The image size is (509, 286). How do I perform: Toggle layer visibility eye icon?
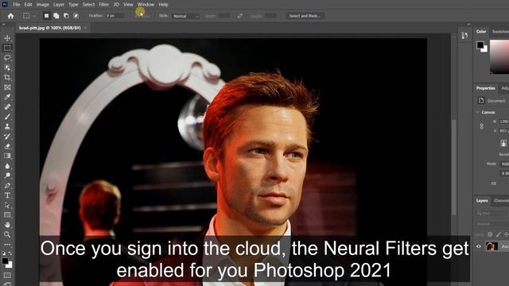479,246
